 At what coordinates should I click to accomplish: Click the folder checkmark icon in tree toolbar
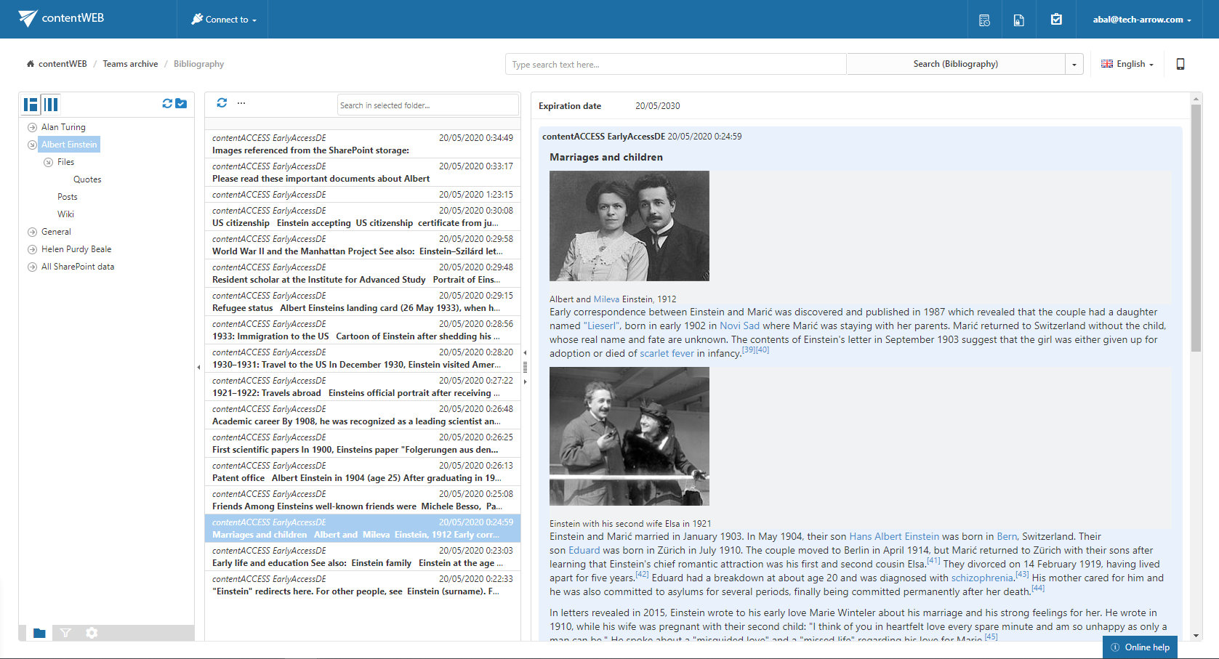click(181, 104)
